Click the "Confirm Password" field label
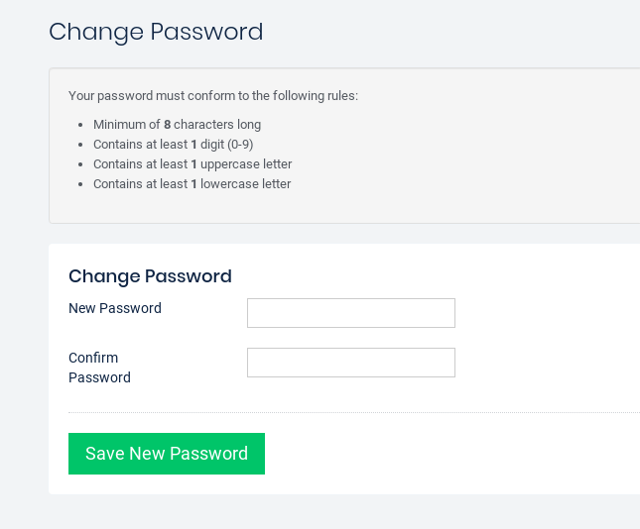 click(x=99, y=368)
